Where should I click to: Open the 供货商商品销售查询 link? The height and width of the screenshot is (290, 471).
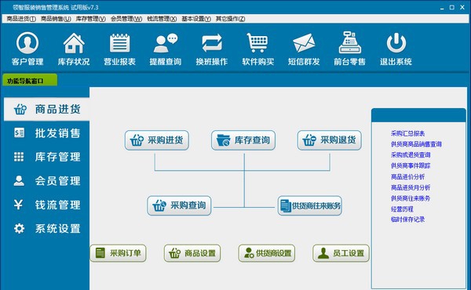pyautogui.click(x=416, y=144)
